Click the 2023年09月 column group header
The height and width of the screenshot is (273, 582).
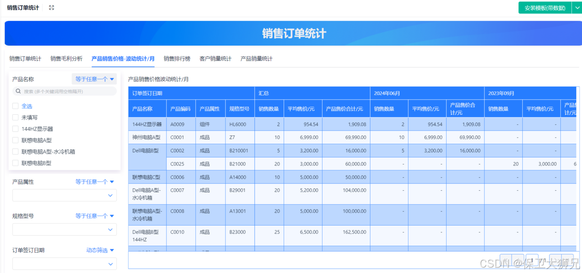(530, 93)
